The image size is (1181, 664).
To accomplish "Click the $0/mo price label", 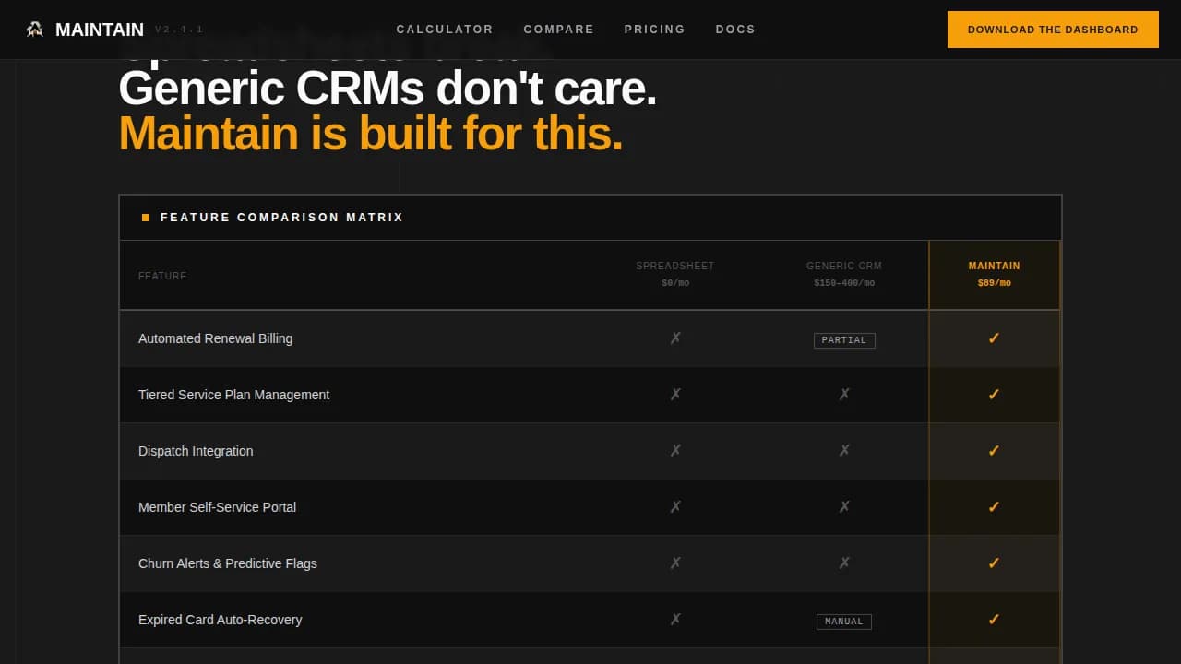I will point(675,283).
